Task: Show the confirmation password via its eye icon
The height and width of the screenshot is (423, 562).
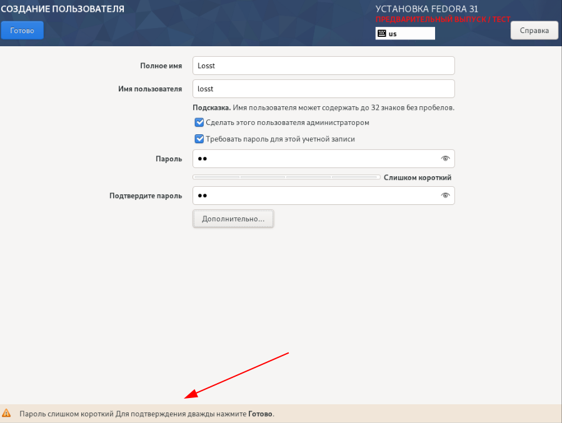Action: tap(445, 196)
